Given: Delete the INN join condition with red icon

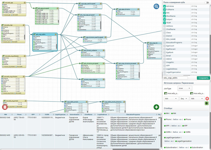Looking at the screenshot, I should (x=207, y=99).
